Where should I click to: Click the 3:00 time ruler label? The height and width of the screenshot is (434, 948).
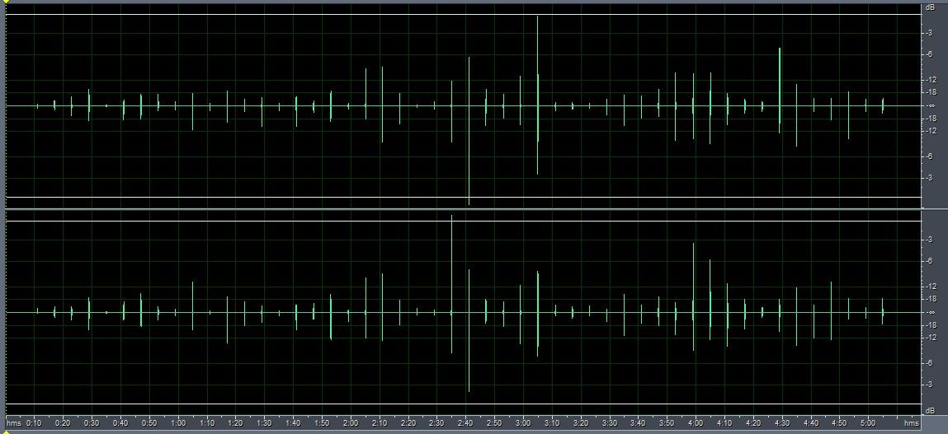coord(523,424)
